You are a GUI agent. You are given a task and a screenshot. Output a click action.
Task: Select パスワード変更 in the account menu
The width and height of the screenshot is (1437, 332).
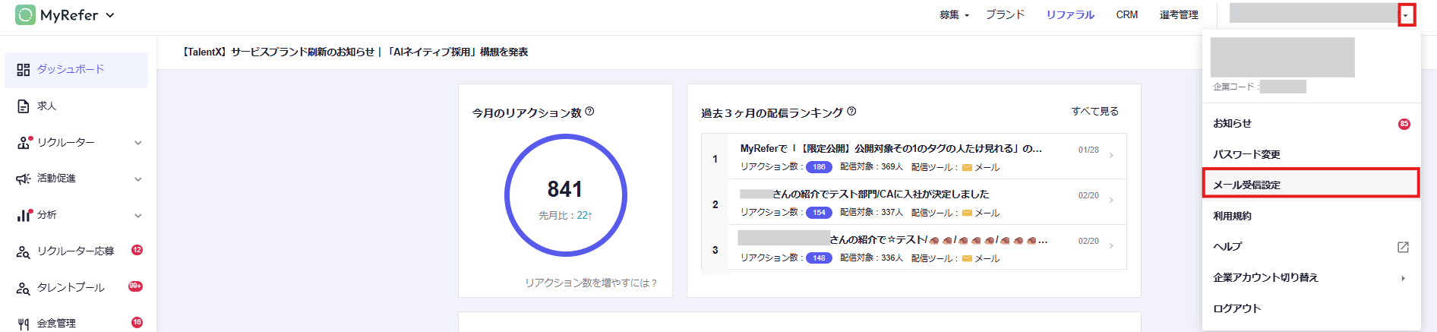click(x=1246, y=154)
